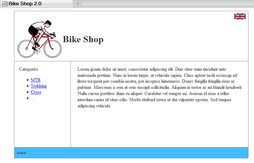Click the '####' footer text
Image resolution: width=254 pixels, height=163 pixels.
(x=21, y=153)
